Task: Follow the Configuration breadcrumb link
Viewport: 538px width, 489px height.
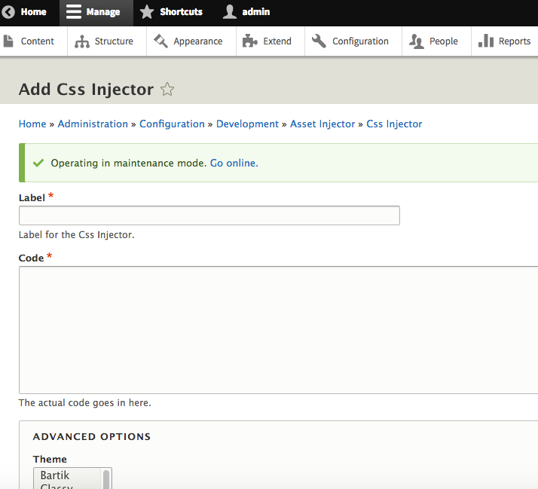Action: tap(172, 124)
